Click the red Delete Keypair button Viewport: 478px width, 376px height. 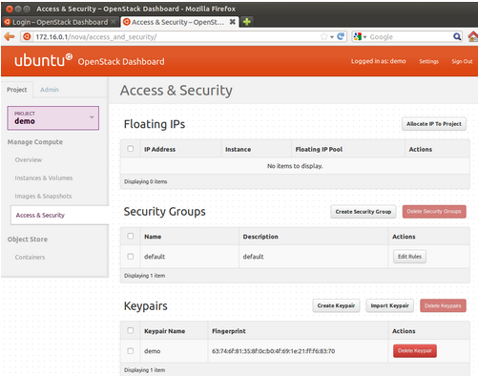pos(415,351)
